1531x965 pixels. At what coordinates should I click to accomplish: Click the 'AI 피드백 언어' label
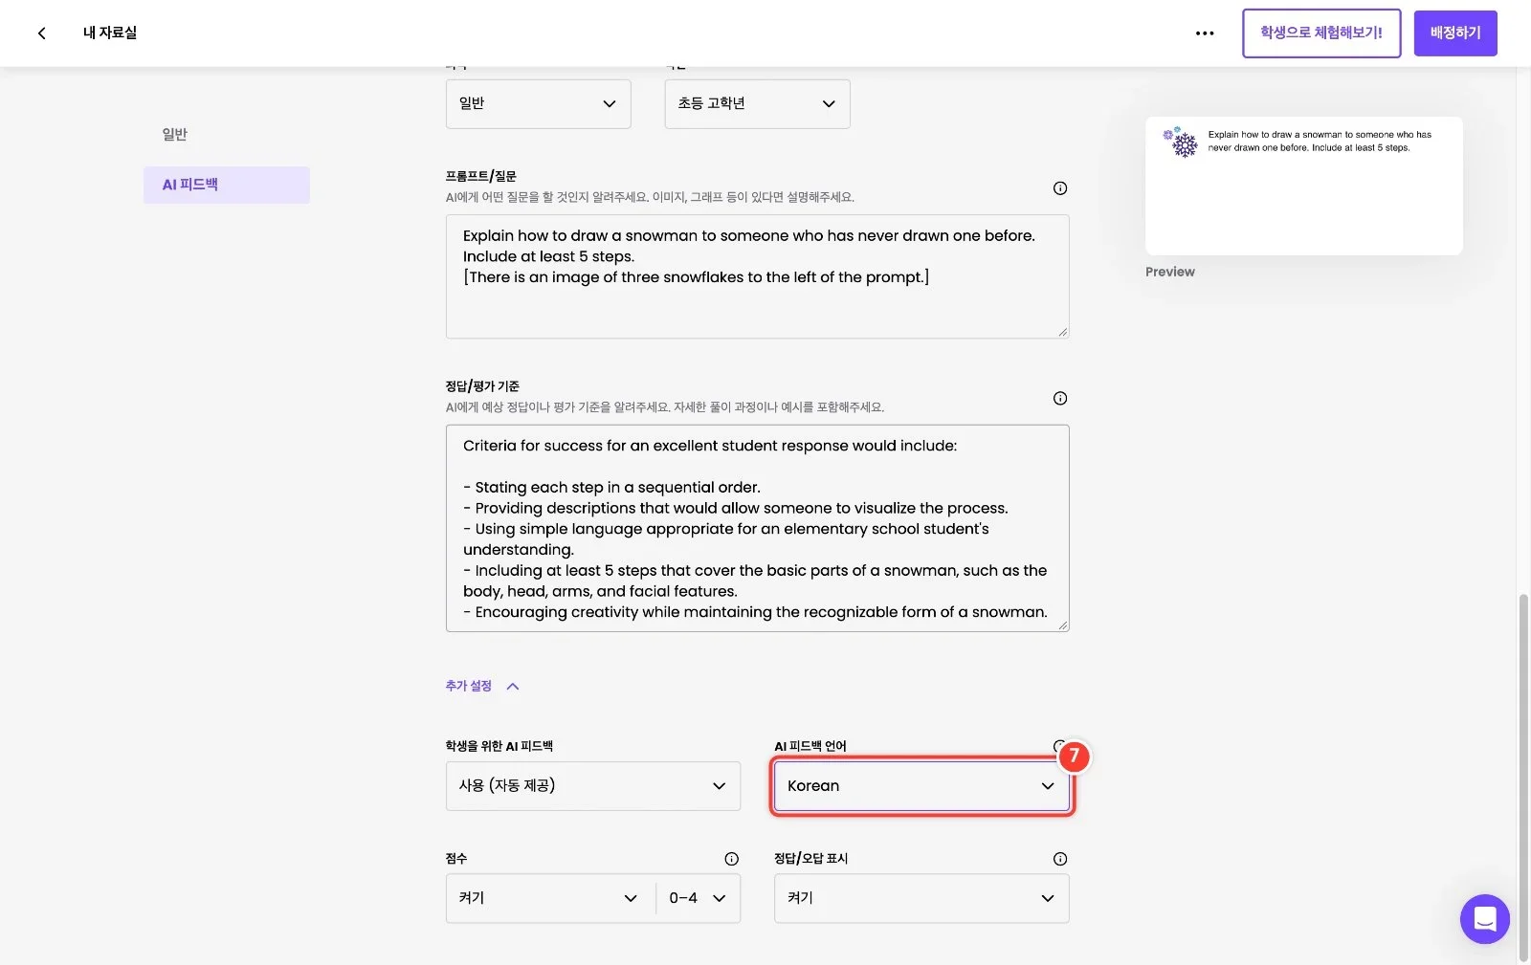tap(810, 746)
